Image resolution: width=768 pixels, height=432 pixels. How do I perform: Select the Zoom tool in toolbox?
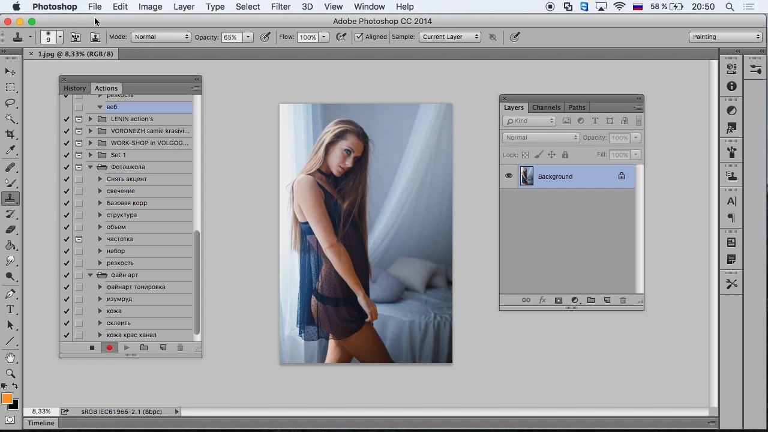coord(10,373)
